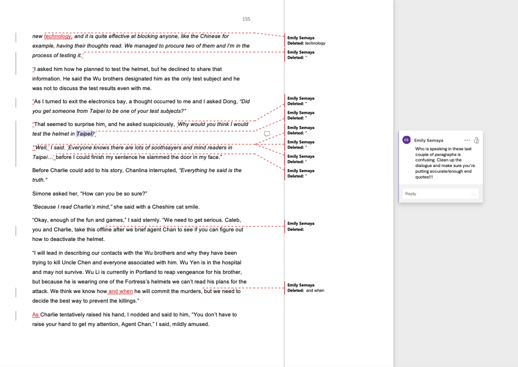Click the inserted red word 'As' before Charlie
This screenshot has height=367, width=518.
point(35,315)
